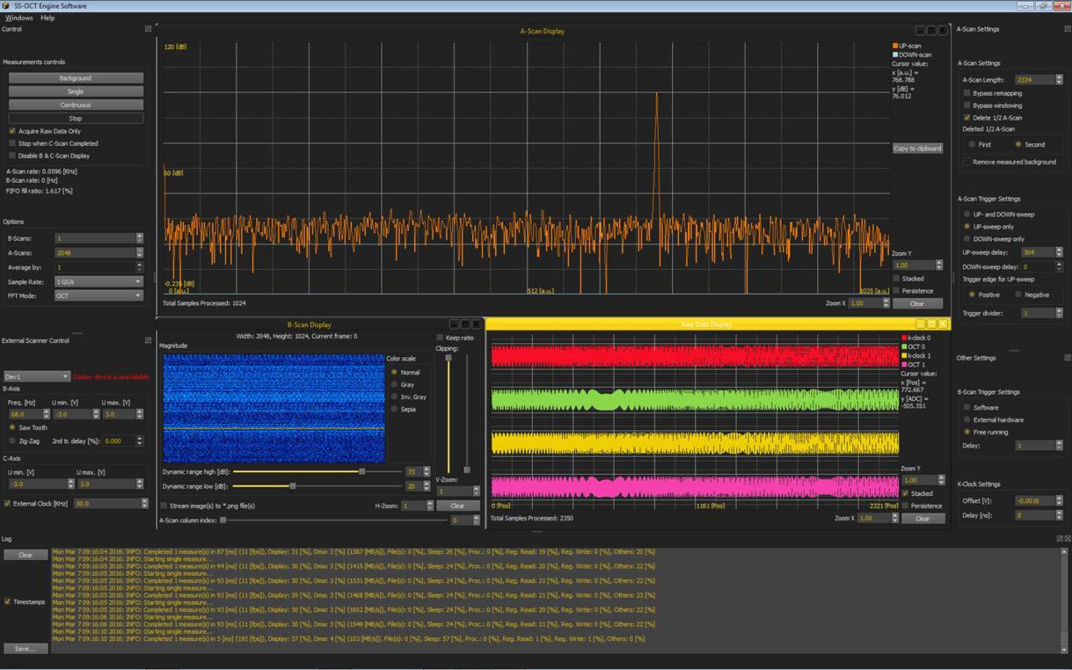Enable the Bypass remapping checkbox
The image size is (1072, 670).
coord(967,93)
